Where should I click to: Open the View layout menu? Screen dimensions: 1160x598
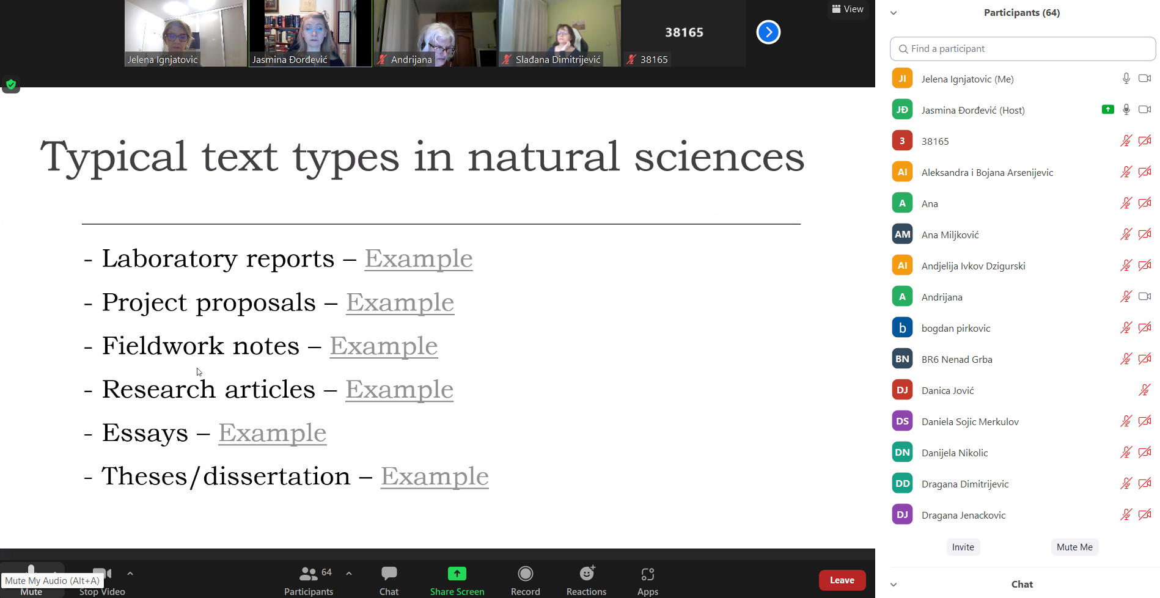click(x=848, y=9)
